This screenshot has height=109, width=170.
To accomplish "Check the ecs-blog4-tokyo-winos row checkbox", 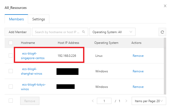I will 11,87.
